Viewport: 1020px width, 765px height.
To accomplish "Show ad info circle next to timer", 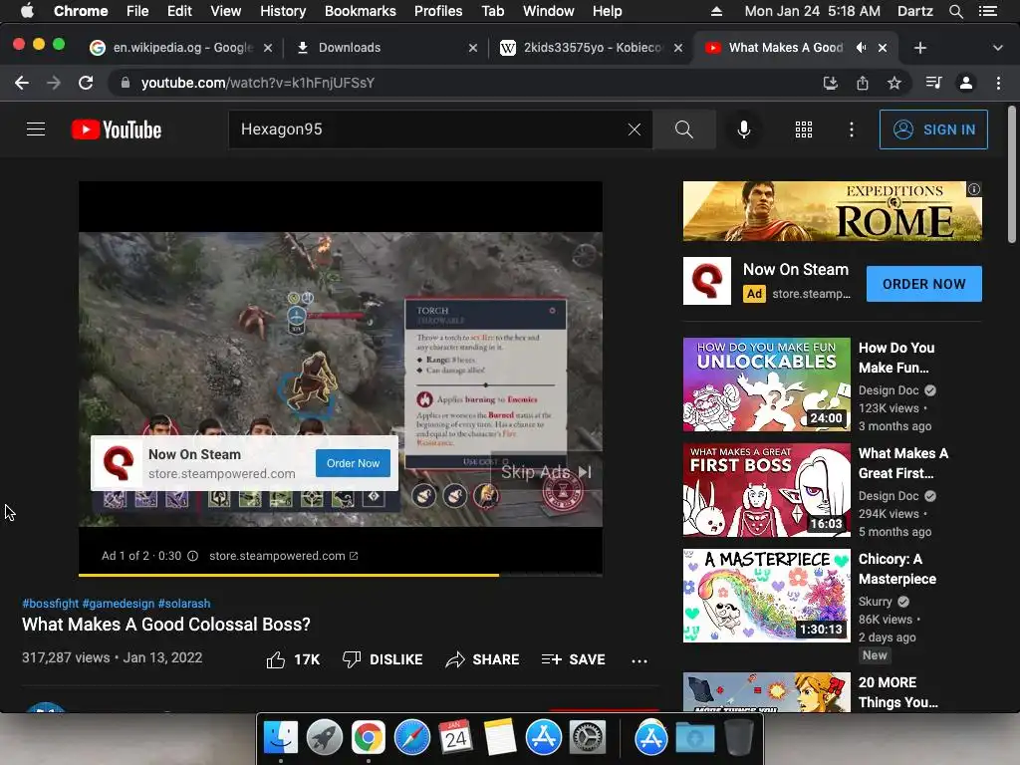I will [x=192, y=556].
